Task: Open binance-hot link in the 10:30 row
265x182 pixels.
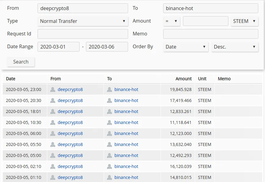Action: (126, 122)
